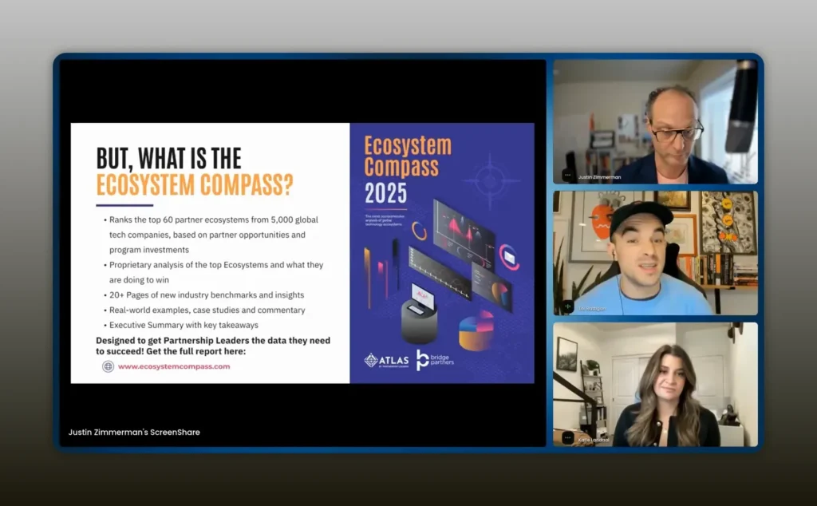817x506 pixels.
Task: Open the options icon on Justin Zimmerman's video tile
Action: coord(567,175)
